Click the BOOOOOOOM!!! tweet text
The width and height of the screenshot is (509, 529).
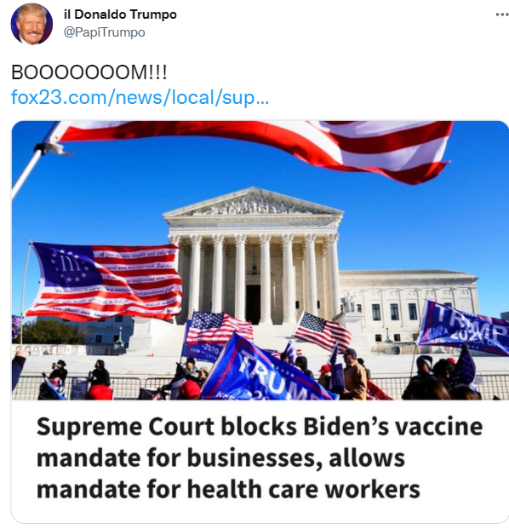point(89,72)
